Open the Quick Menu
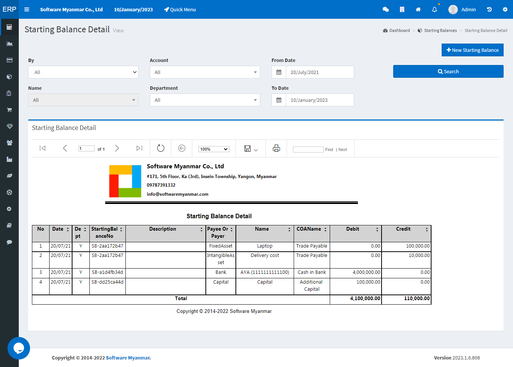513x367 pixels. click(180, 9)
